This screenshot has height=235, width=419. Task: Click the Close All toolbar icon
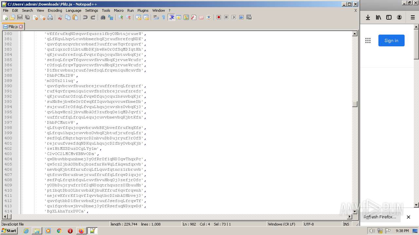pos(43,17)
